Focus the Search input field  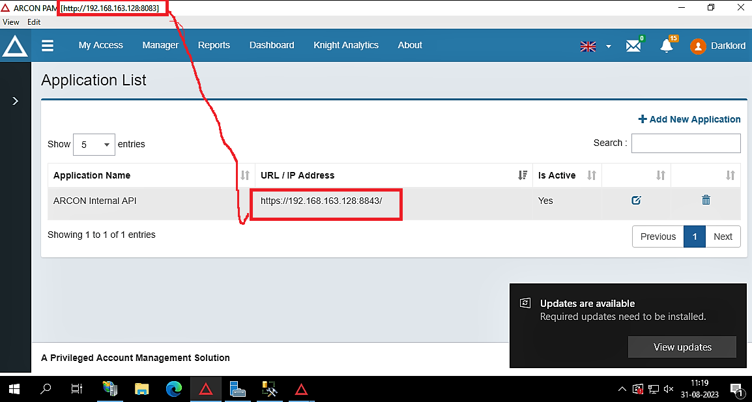(686, 143)
